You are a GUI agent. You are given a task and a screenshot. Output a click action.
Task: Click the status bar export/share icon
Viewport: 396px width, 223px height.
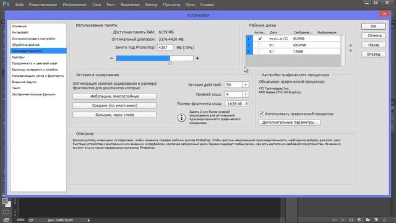click(x=31, y=220)
